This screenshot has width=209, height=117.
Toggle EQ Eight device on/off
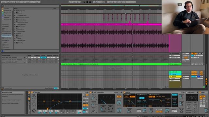click(x=32, y=92)
